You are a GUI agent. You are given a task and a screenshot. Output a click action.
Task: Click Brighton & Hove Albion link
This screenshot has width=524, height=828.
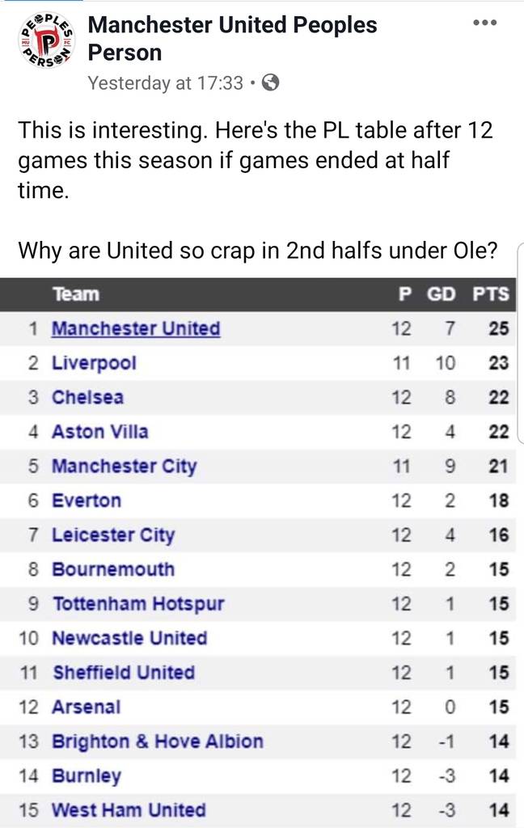(157, 741)
